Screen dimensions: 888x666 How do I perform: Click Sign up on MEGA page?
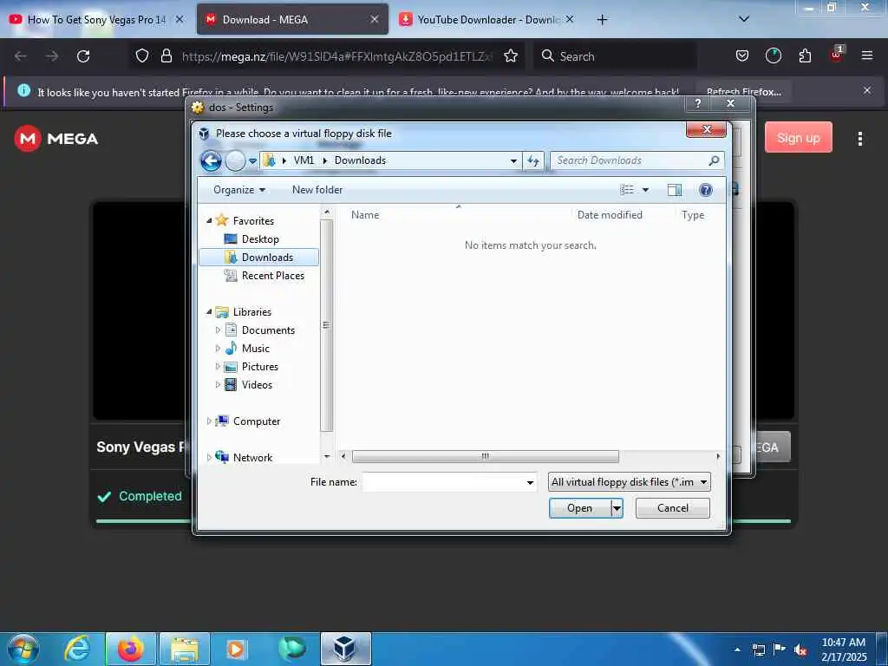[x=799, y=138]
